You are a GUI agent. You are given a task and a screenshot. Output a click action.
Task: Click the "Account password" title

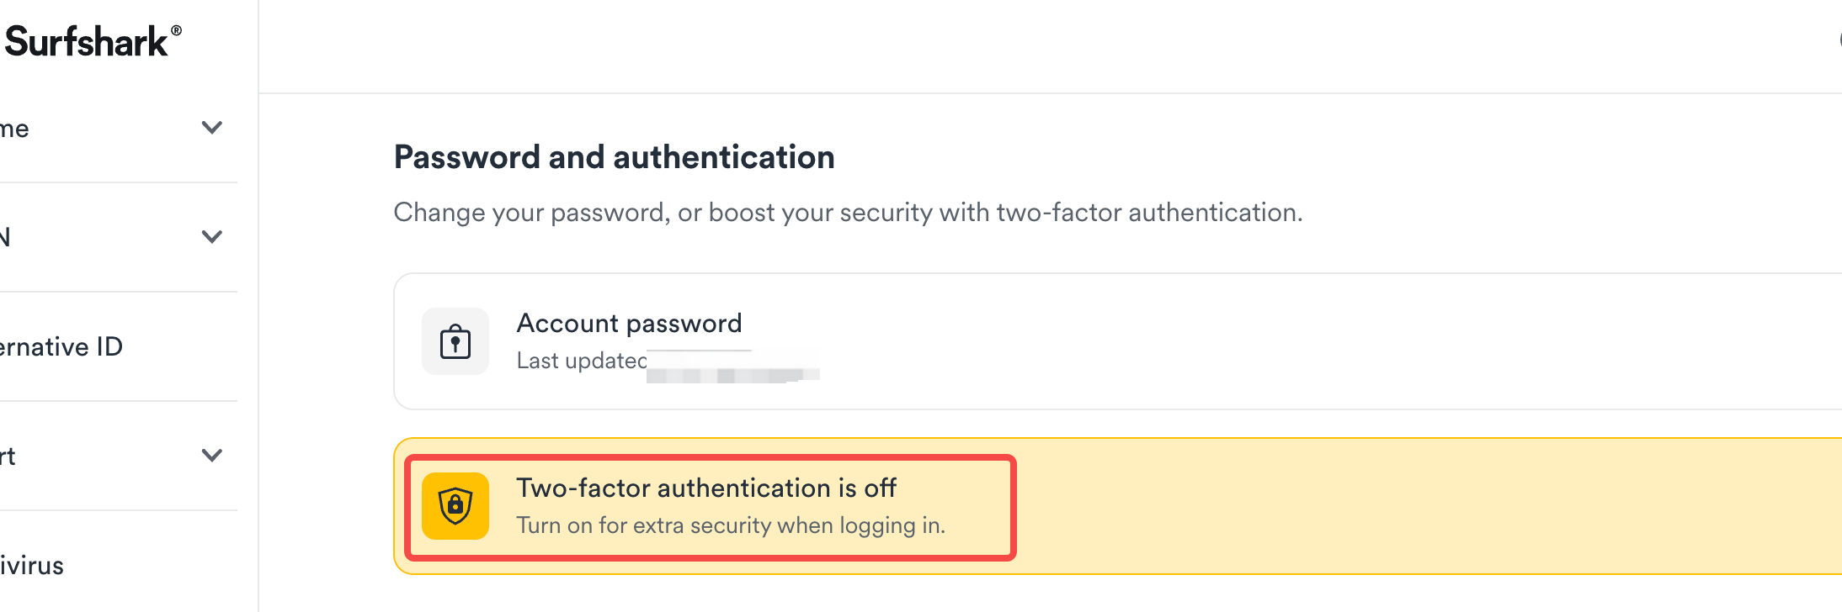[629, 323]
